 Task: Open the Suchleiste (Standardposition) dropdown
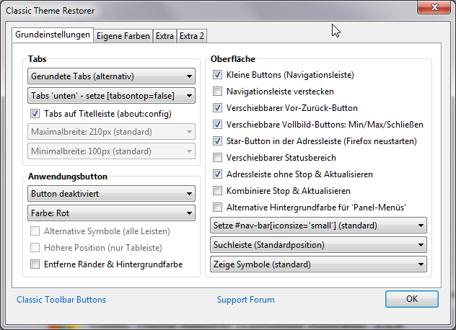[317, 245]
